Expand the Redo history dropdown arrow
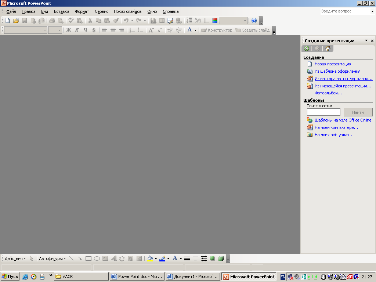Image resolution: width=376 pixels, height=282 pixels. [145, 21]
